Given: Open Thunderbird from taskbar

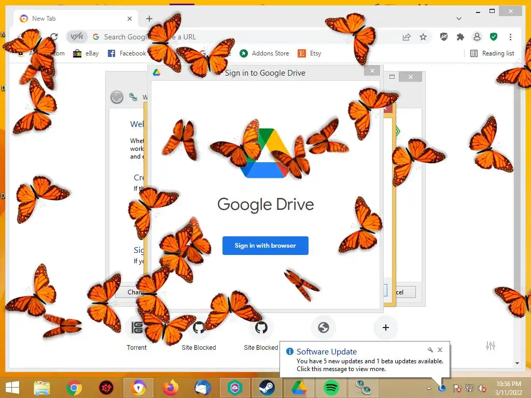Looking at the screenshot, I should coord(203,388).
